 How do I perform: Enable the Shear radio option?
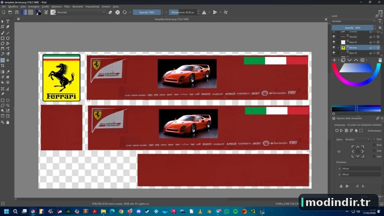(374, 156)
